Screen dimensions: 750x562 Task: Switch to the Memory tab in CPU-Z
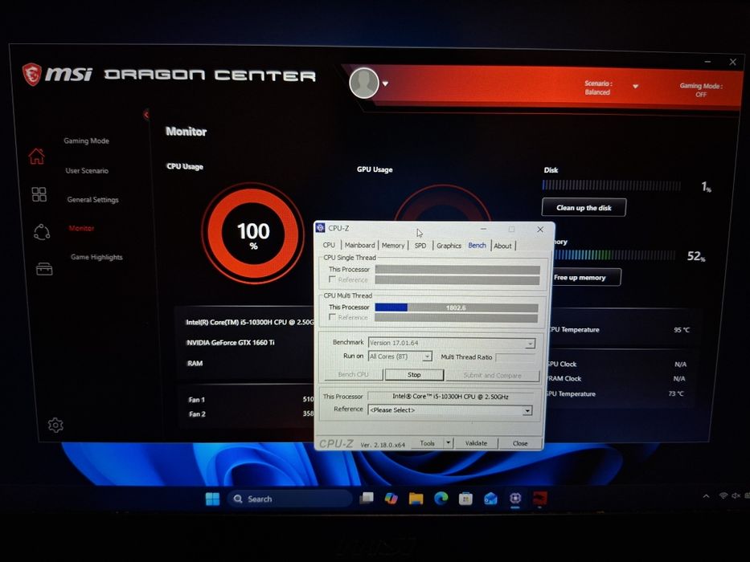[393, 245]
